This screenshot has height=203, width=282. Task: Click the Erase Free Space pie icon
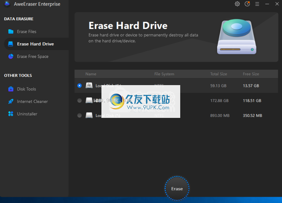coord(11,56)
